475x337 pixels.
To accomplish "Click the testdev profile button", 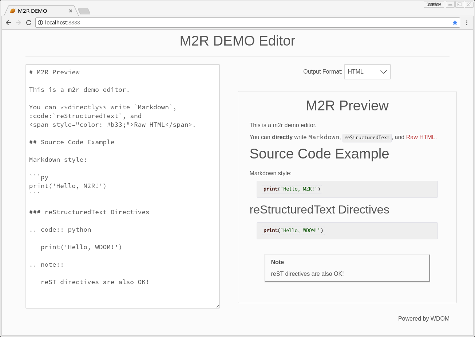I will click(434, 4).
